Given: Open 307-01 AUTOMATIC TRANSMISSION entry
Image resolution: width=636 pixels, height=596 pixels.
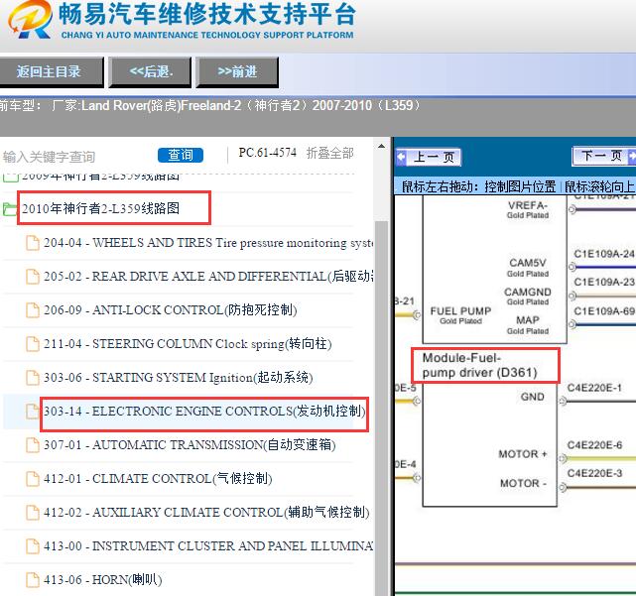Looking at the screenshot, I should point(190,445).
